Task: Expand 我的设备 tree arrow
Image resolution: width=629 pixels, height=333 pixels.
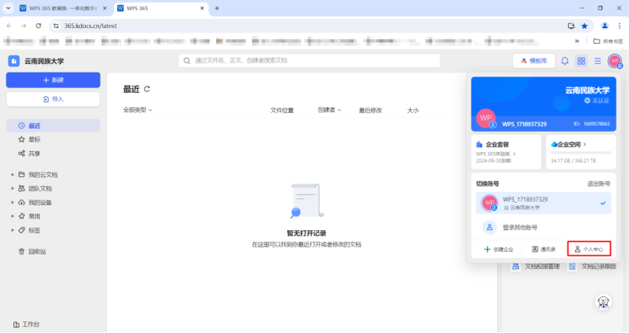Action: coord(12,202)
